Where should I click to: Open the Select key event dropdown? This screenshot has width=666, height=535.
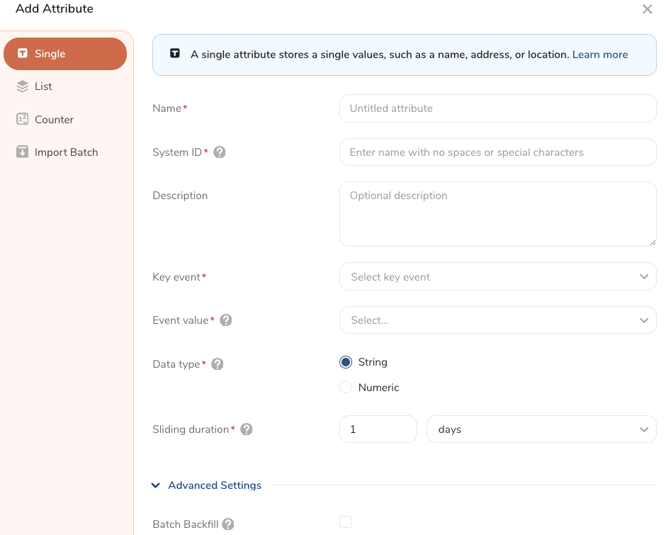coord(497,277)
